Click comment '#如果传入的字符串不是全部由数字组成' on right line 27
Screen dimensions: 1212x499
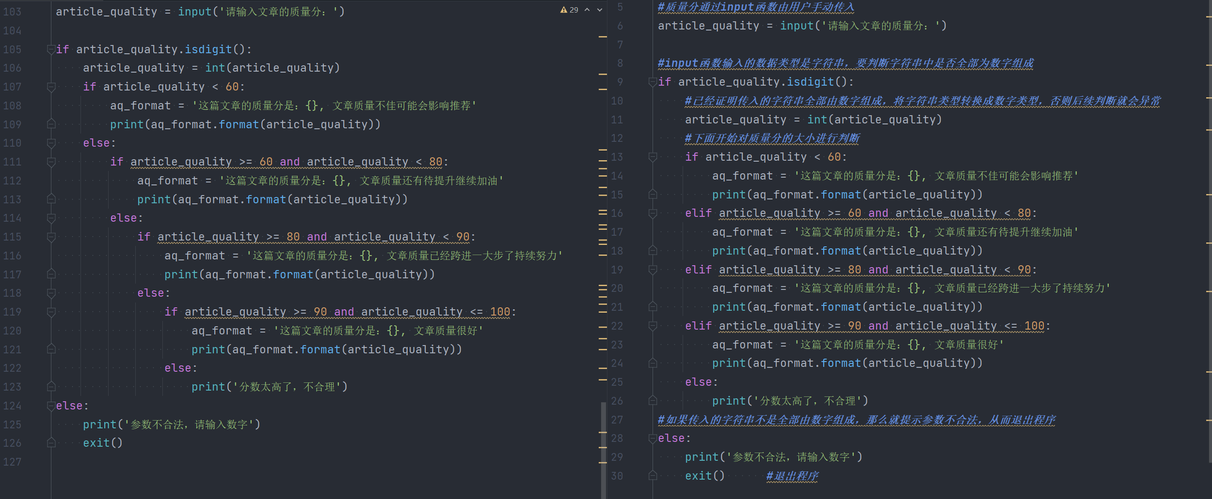click(757, 420)
